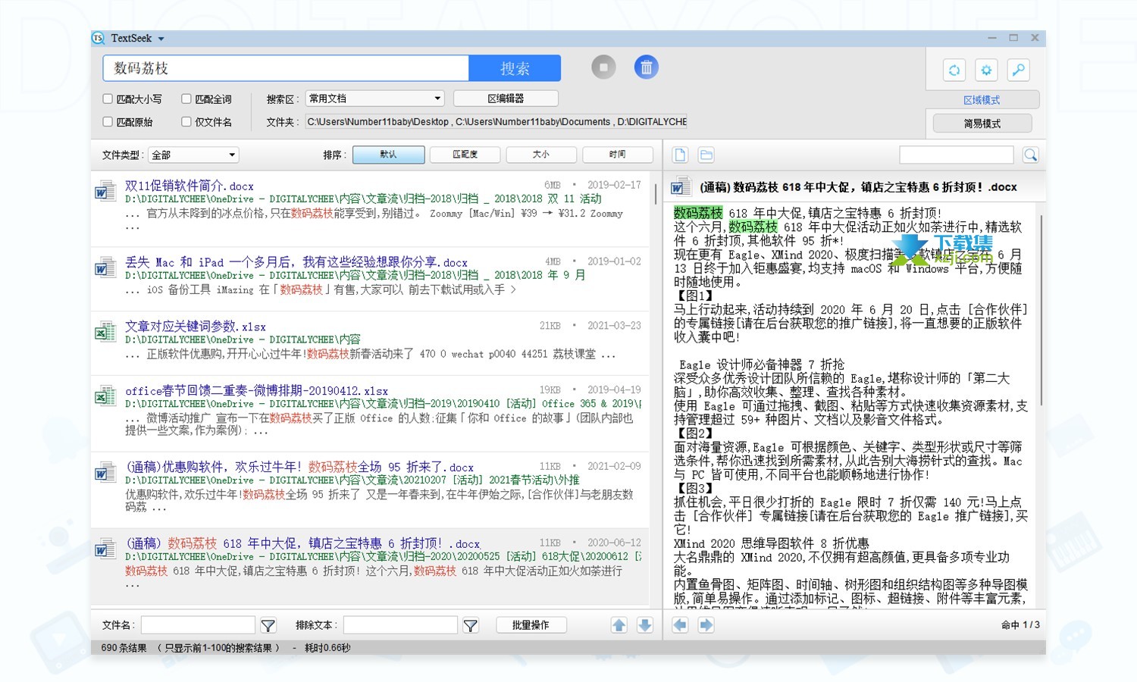Click the 6MB size in first result
The height and width of the screenshot is (682, 1137).
pyautogui.click(x=553, y=185)
